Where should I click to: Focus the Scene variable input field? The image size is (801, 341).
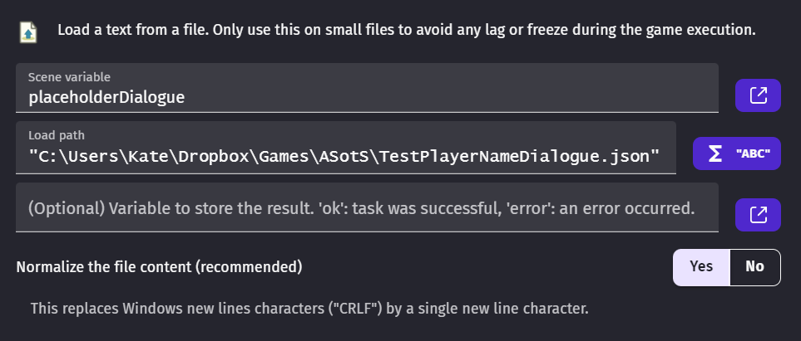pyautogui.click(x=367, y=88)
